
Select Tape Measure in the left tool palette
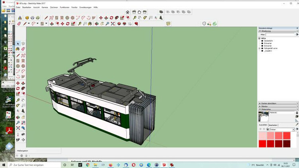[18, 100]
